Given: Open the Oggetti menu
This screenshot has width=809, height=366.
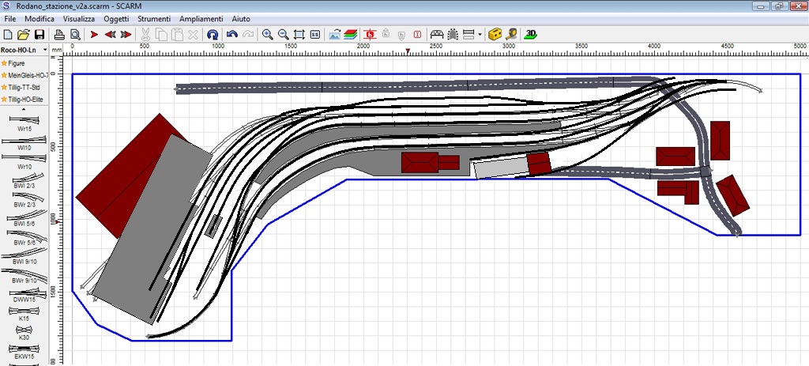Looking at the screenshot, I should pos(116,17).
